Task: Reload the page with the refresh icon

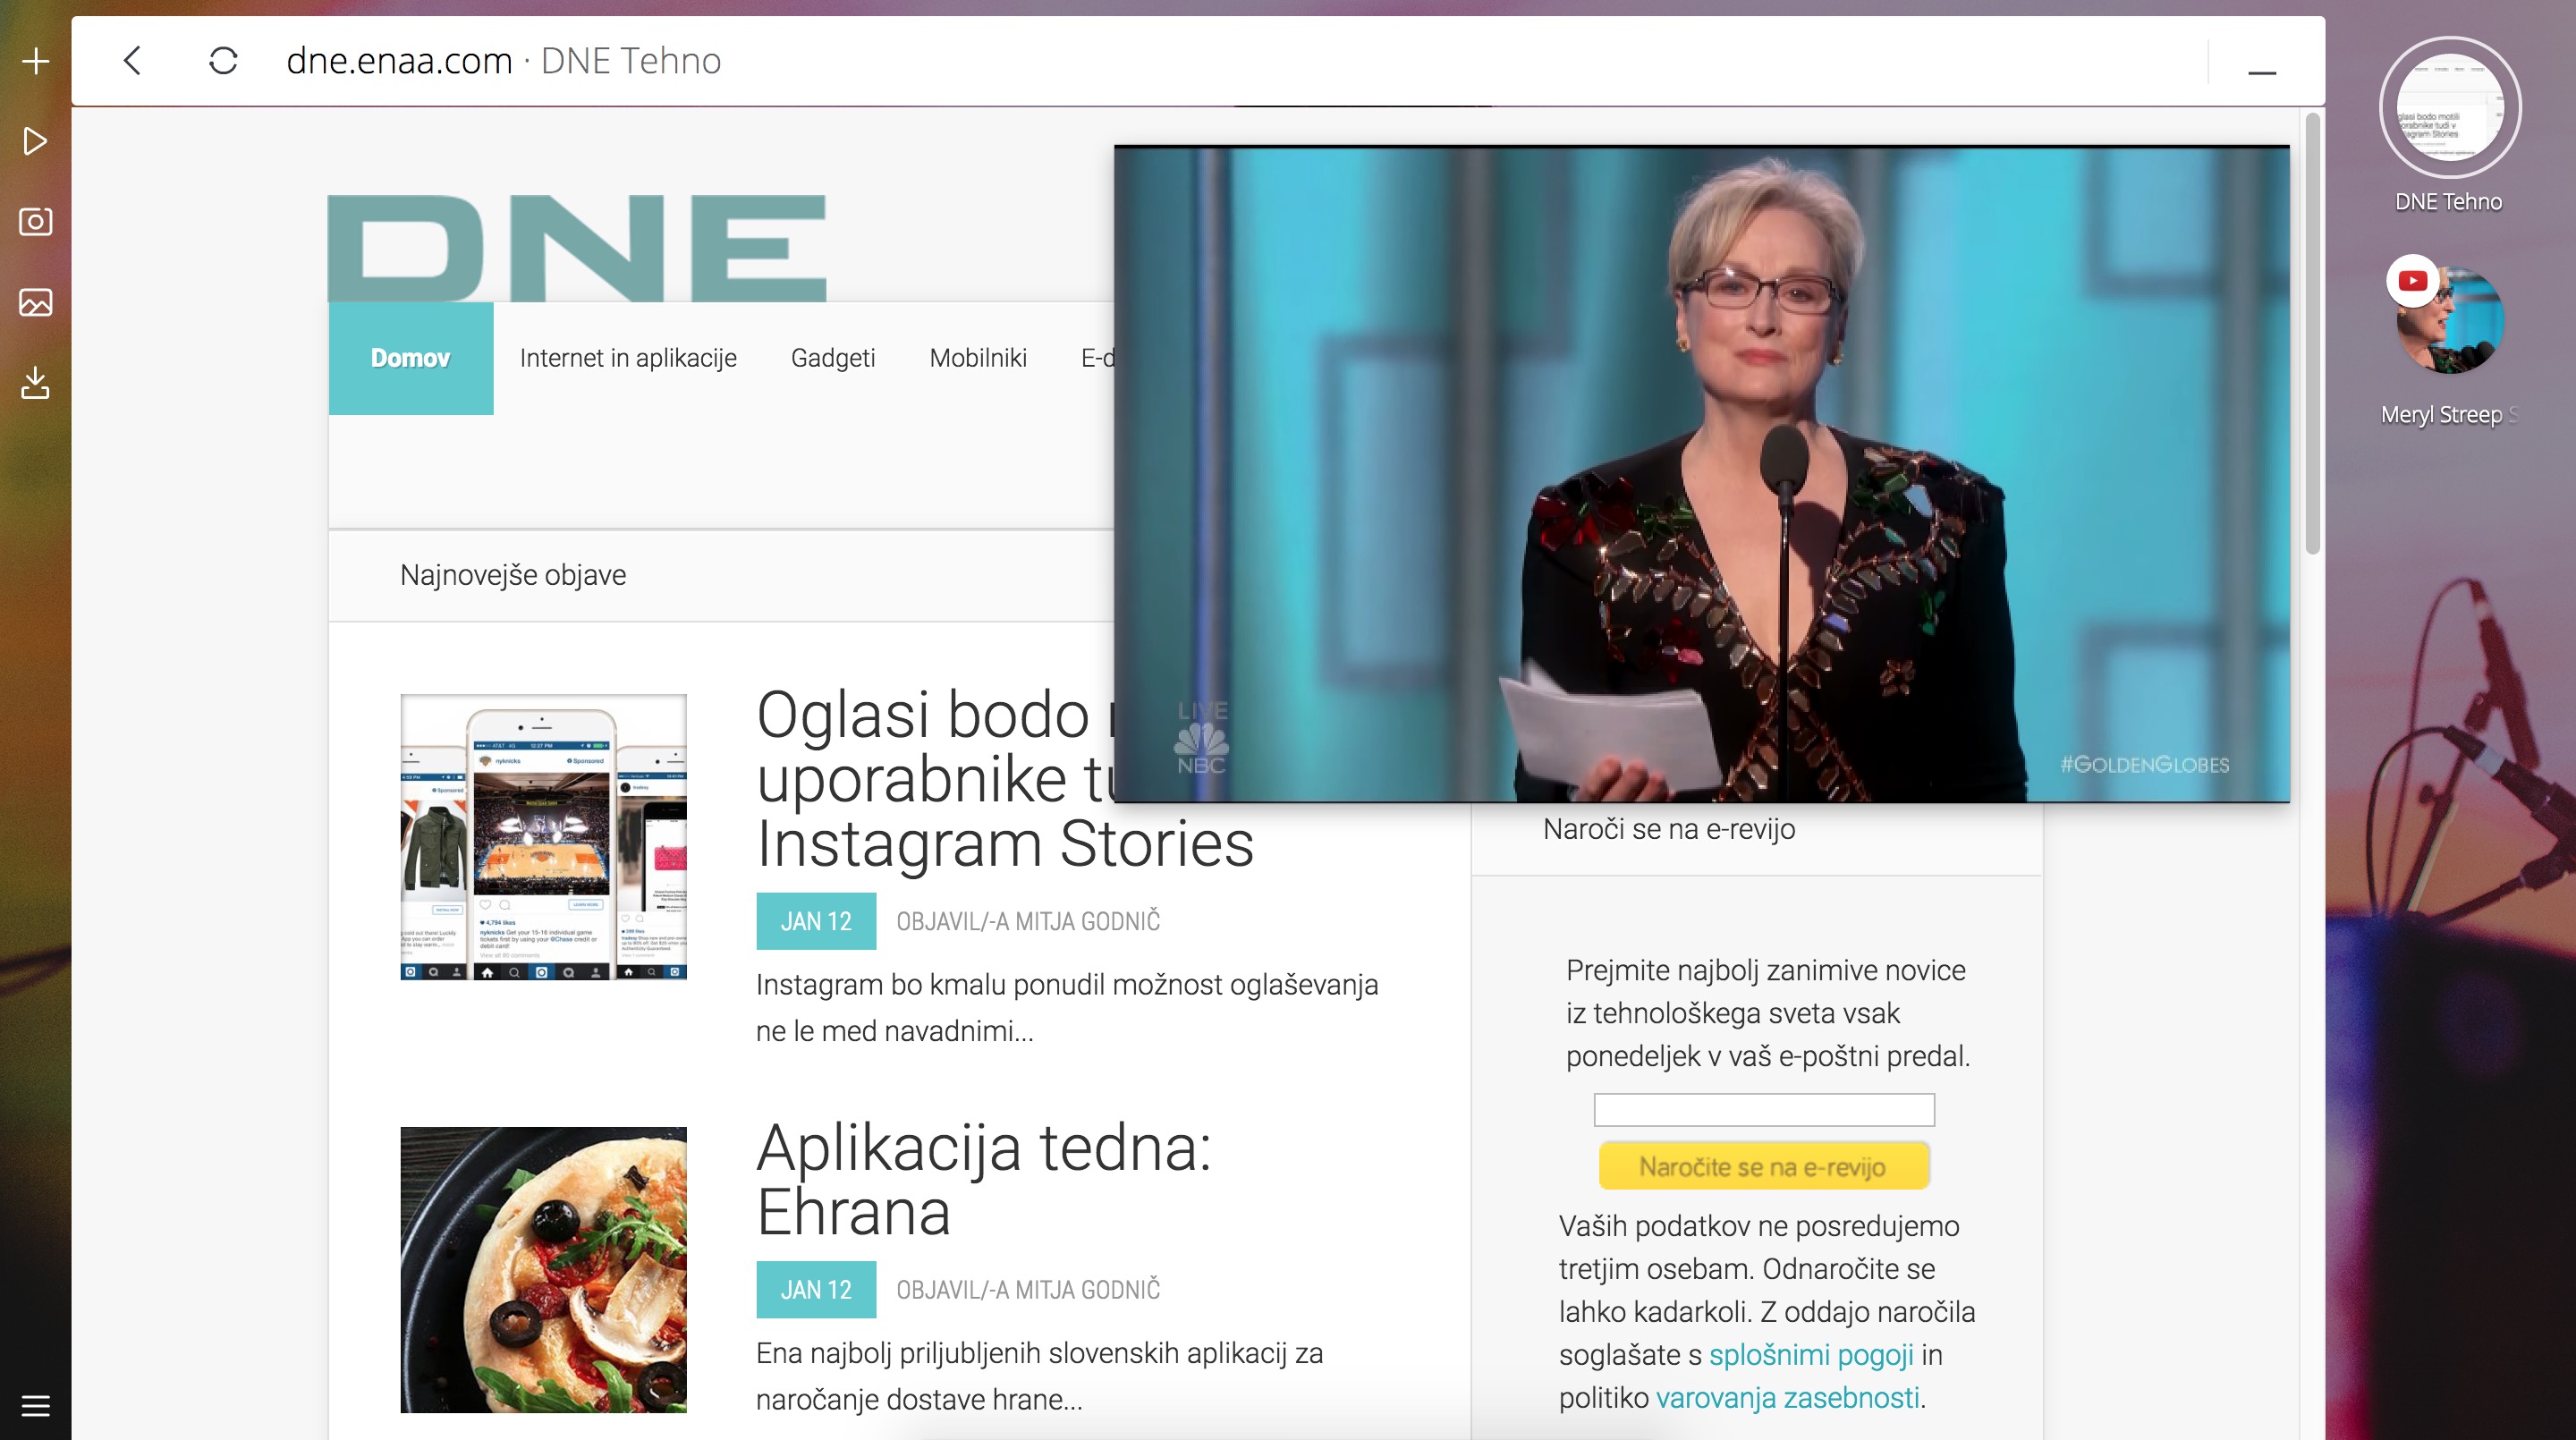Action: (223, 61)
